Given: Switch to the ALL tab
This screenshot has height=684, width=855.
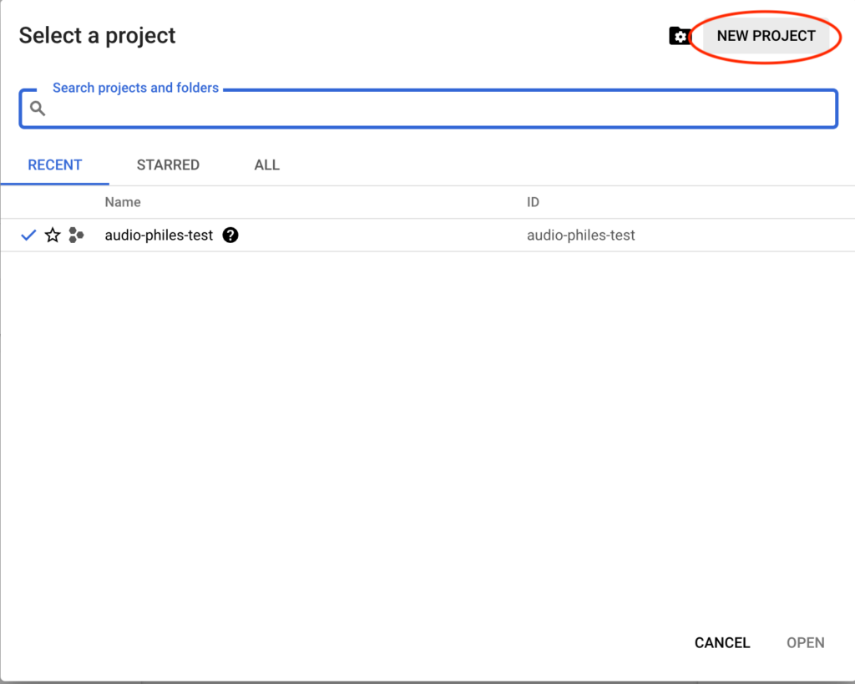Looking at the screenshot, I should pos(266,165).
